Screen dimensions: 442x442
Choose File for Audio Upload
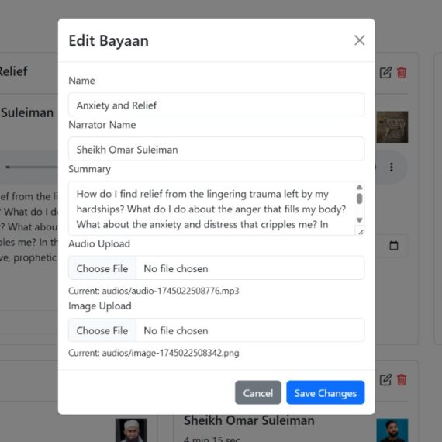(102, 268)
